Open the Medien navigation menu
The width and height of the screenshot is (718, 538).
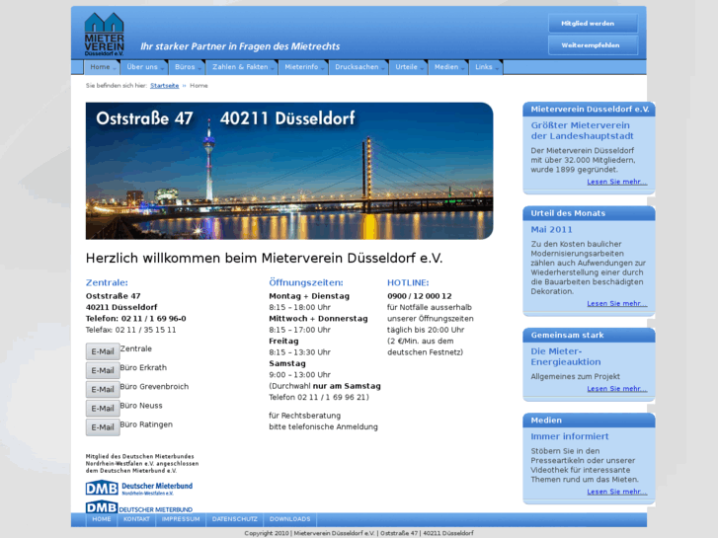coord(448,67)
